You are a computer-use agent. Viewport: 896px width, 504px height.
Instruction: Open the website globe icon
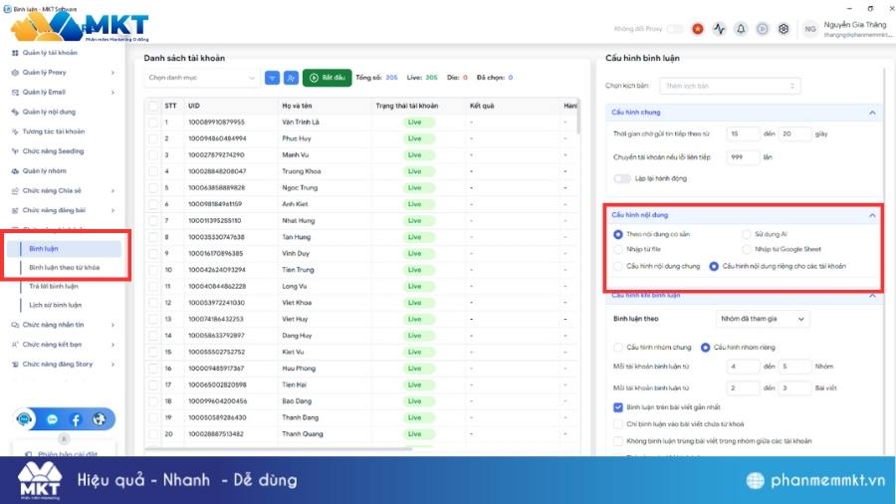pyautogui.click(x=99, y=419)
